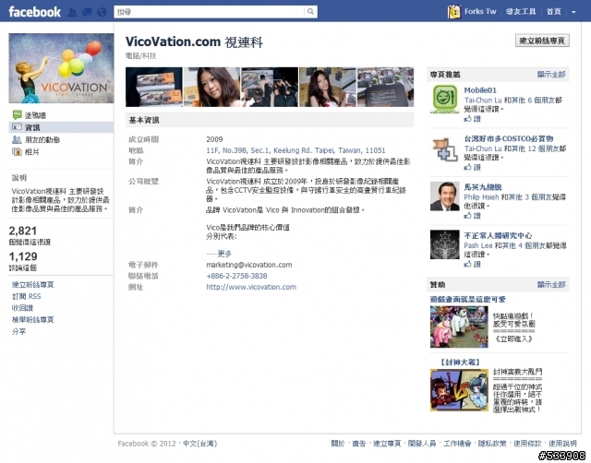Open second photo strip thumbnail of woman's face
The width and height of the screenshot is (591, 463).
(x=211, y=87)
